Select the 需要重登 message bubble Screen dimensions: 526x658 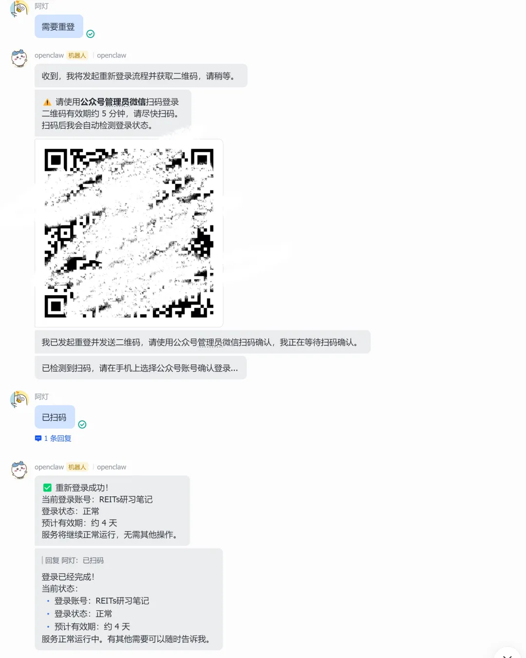click(x=58, y=27)
